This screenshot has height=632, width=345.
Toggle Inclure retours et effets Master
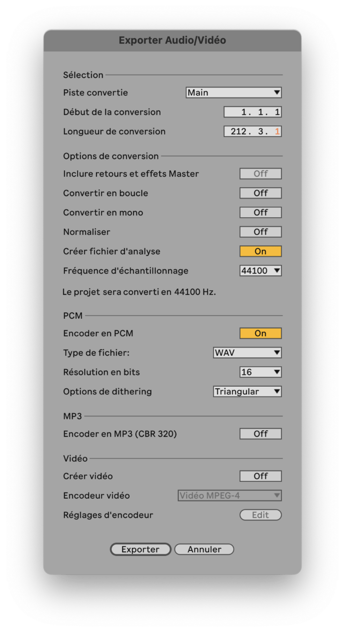coord(261,174)
